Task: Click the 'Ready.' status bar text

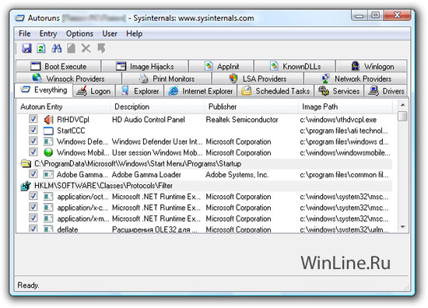Action: (x=28, y=285)
